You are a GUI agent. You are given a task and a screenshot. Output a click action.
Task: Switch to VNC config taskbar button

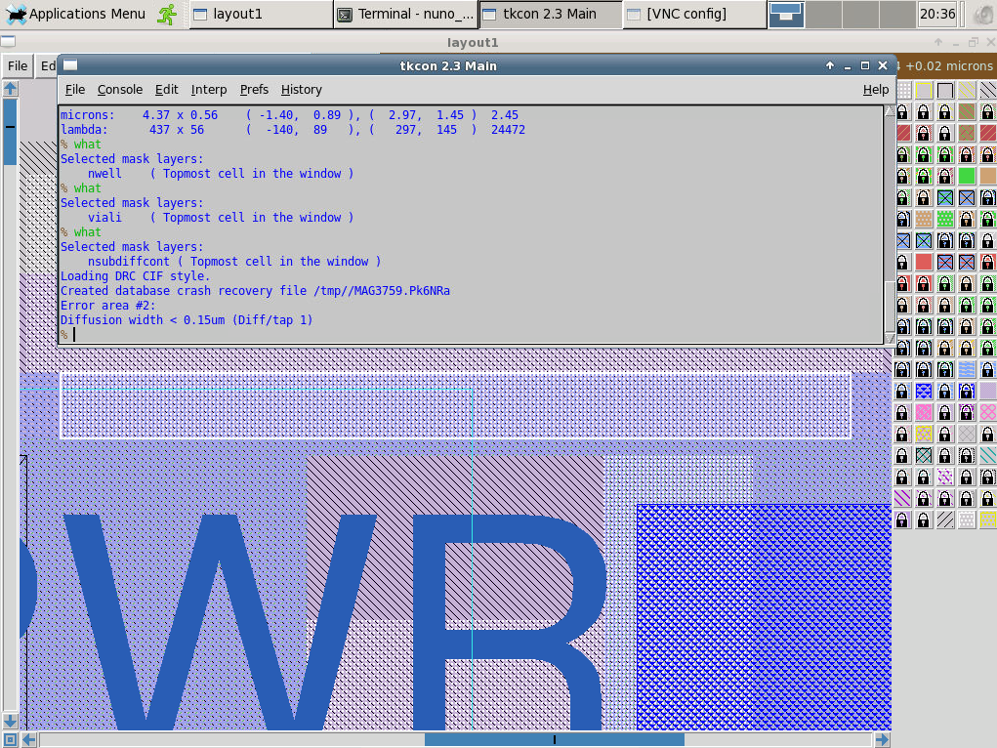point(694,14)
